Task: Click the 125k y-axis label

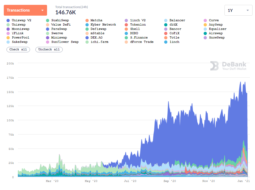Action: [10, 106]
